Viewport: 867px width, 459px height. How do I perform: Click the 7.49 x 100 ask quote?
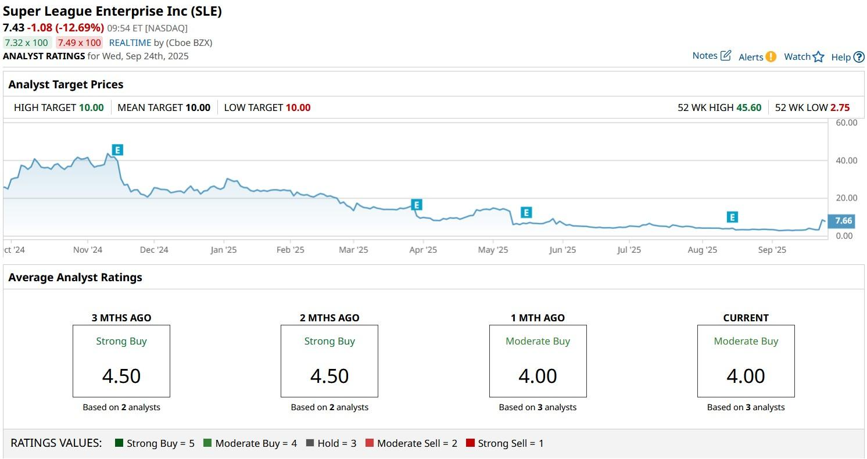[x=80, y=42]
